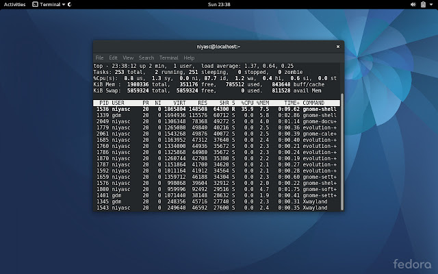This screenshot has height=274, width=438.
Task: Click the volume speaker icon
Action: coord(413,5)
